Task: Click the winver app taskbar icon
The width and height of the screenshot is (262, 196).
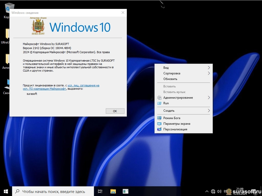Action: pyautogui.click(x=125, y=191)
